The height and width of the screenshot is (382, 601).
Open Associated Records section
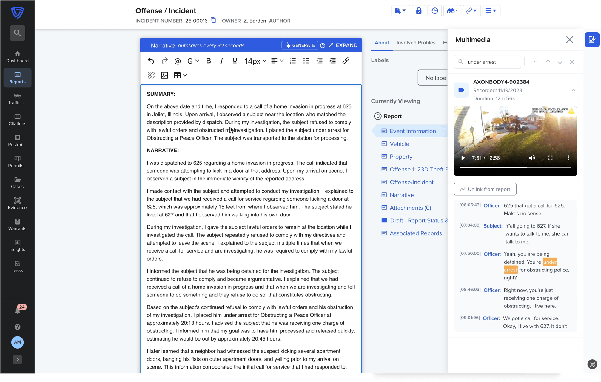(415, 233)
